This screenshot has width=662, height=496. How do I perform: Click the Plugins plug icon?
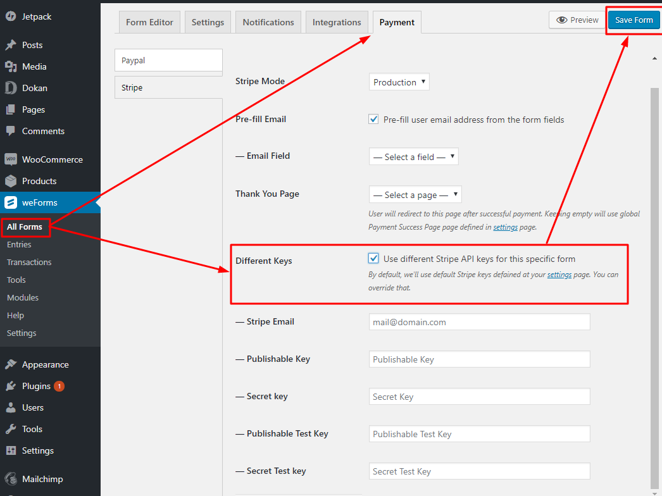11,386
